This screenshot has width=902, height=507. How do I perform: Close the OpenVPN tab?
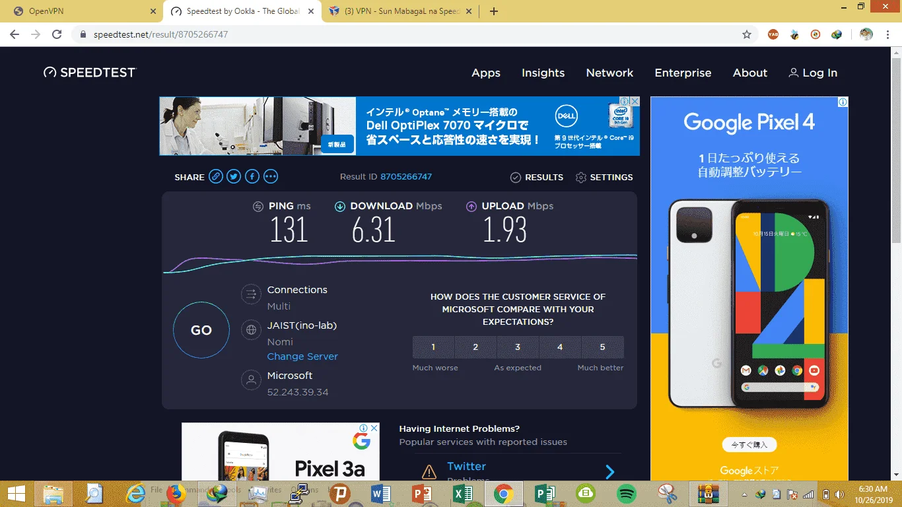point(153,11)
